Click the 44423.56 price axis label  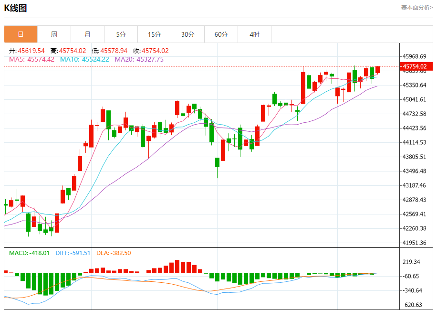pos(415,128)
